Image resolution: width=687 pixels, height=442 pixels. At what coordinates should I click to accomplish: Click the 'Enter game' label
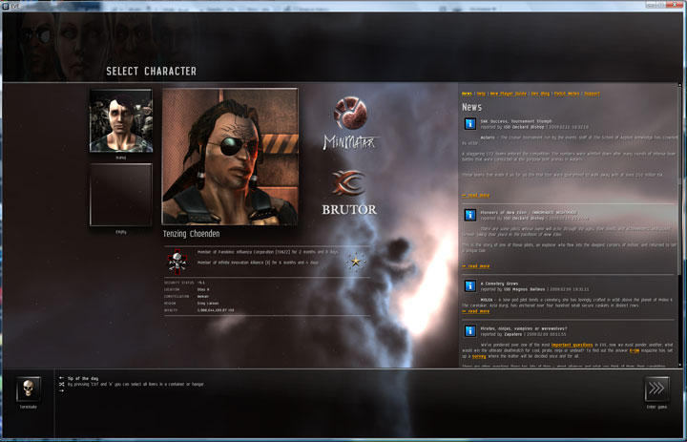tap(656, 407)
